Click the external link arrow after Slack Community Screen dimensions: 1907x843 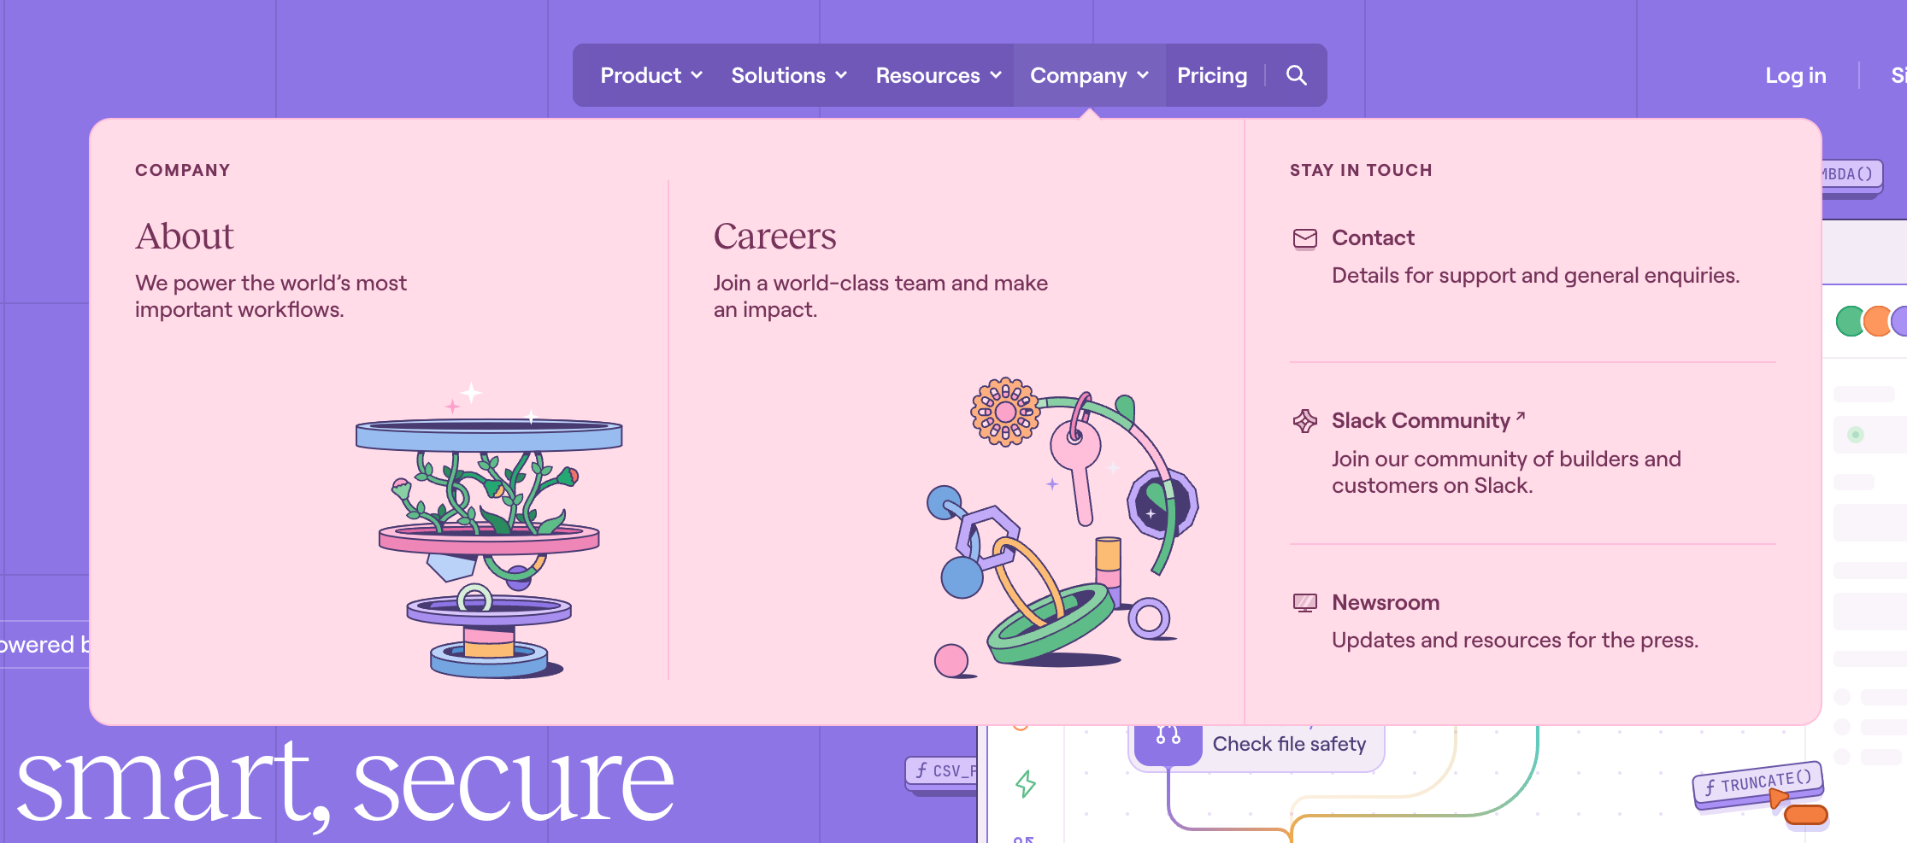[1521, 416]
